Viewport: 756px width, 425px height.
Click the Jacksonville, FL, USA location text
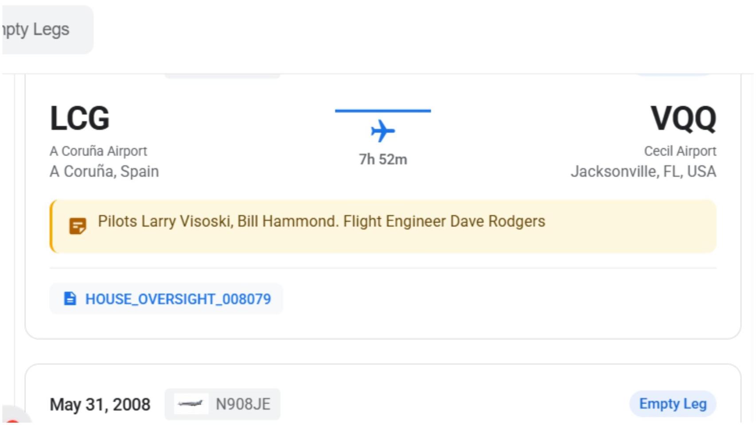tap(643, 171)
